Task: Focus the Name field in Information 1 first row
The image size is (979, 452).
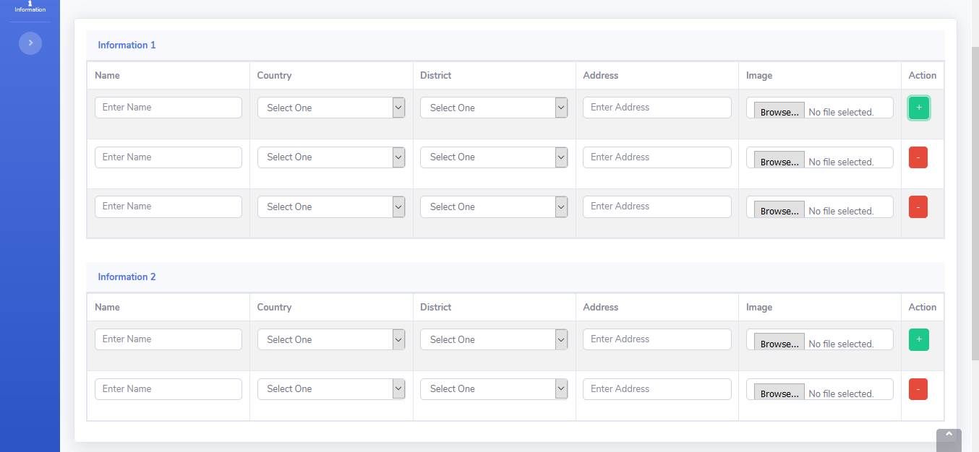Action: pos(168,108)
